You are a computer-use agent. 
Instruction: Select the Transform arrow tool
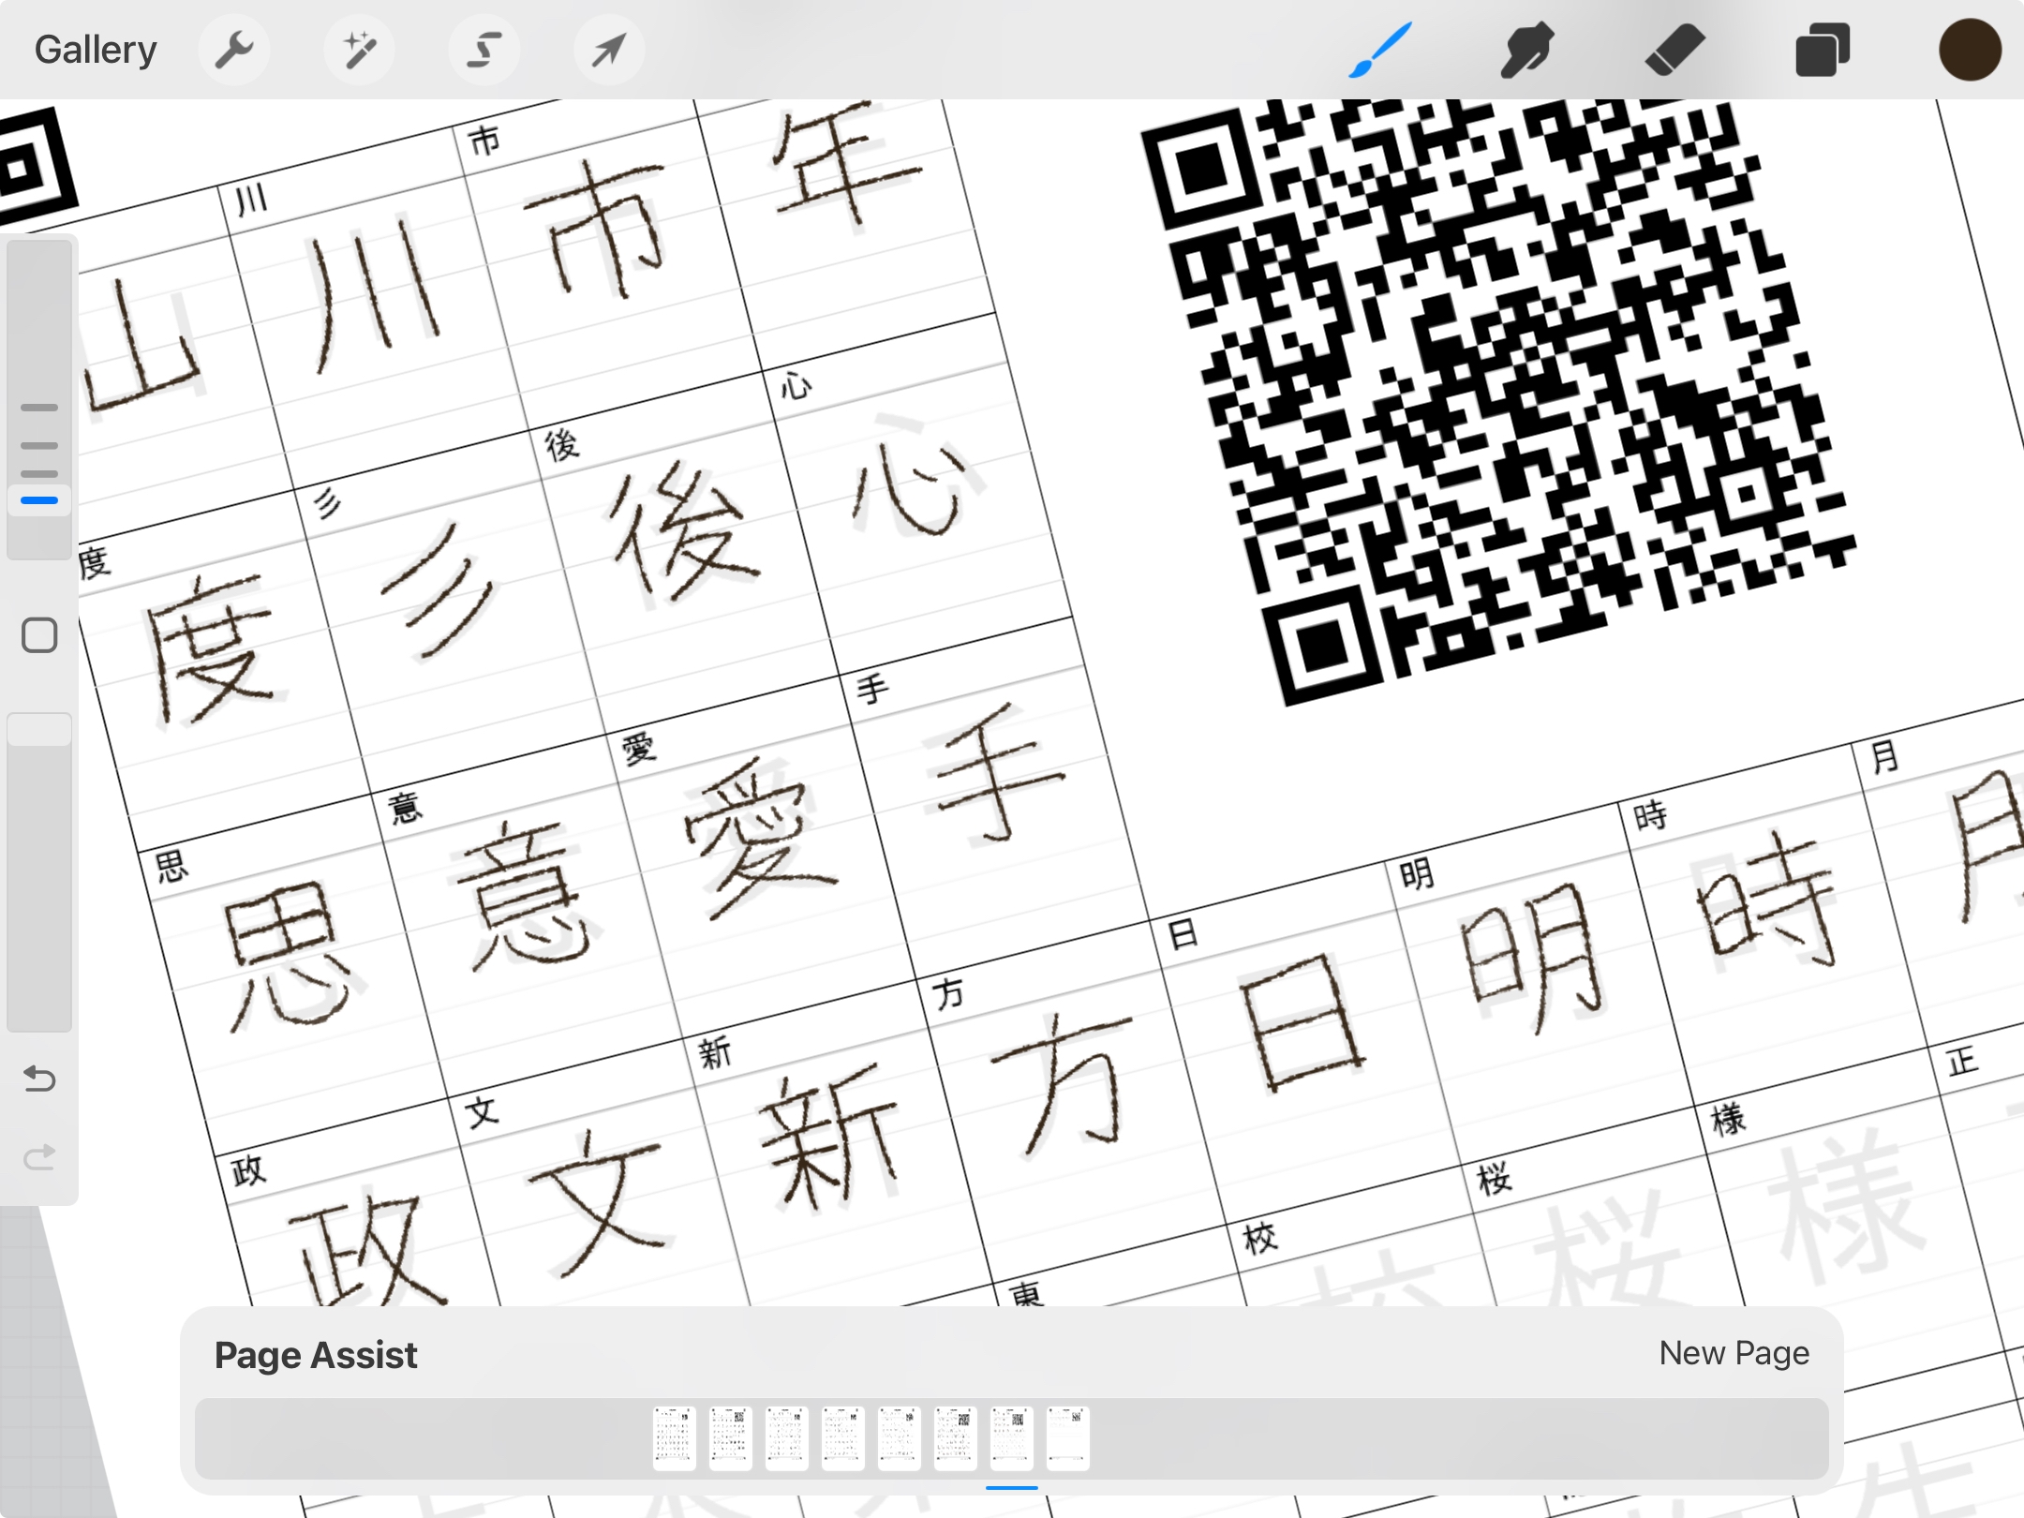608,49
